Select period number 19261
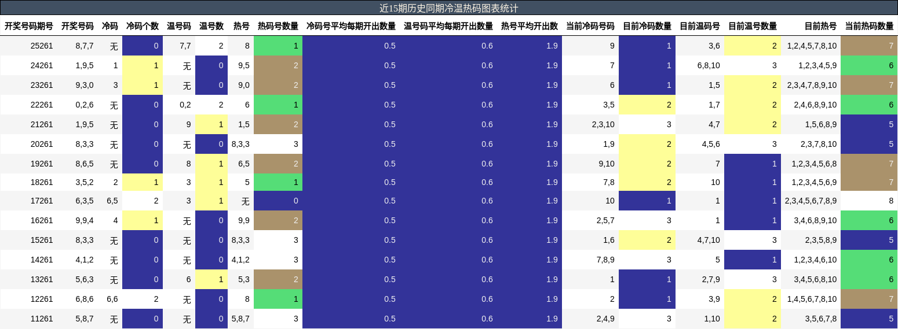 (42, 164)
